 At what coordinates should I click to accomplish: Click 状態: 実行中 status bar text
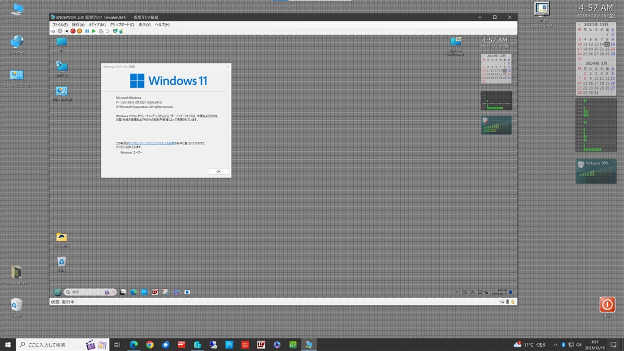pos(63,302)
